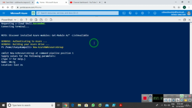Open a new Cloud Shell session icon
Image resolution: width=192 pixels, height=108 pixels.
(41, 20)
